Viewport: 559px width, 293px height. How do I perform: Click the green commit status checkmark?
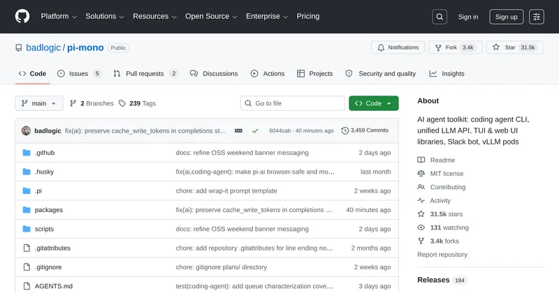click(x=255, y=130)
